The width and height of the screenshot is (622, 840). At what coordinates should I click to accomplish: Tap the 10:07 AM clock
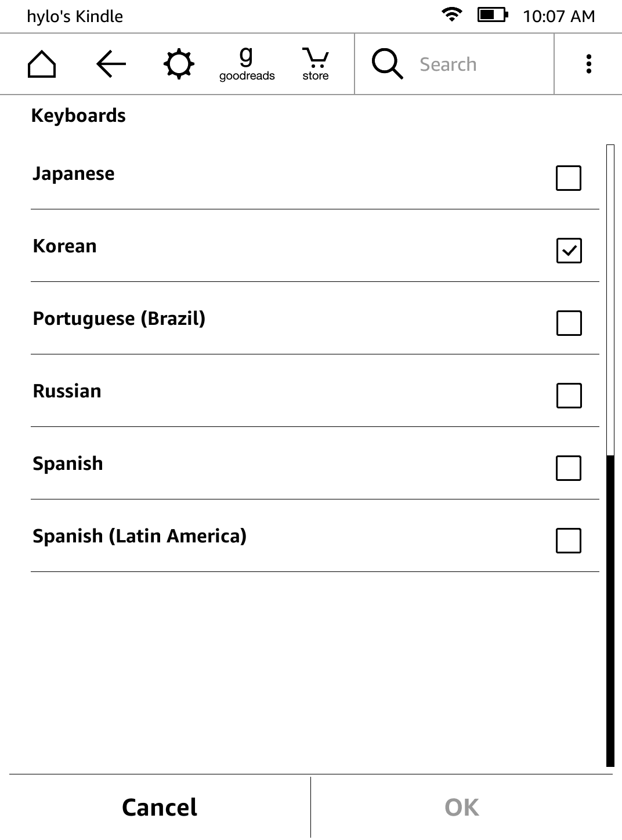(559, 16)
